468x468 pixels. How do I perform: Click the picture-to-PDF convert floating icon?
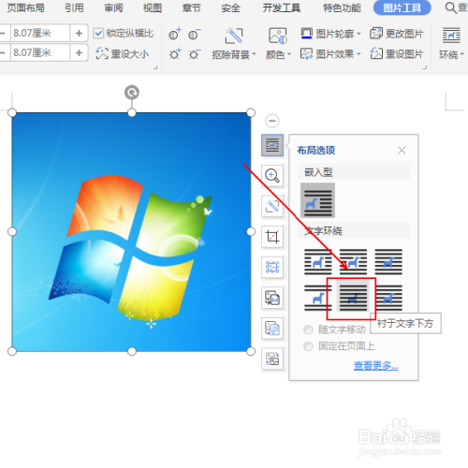pos(272,329)
